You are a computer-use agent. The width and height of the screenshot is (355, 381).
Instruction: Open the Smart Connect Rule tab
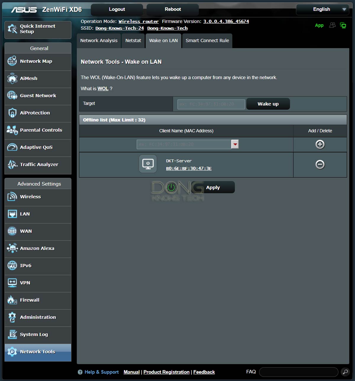[x=207, y=41]
